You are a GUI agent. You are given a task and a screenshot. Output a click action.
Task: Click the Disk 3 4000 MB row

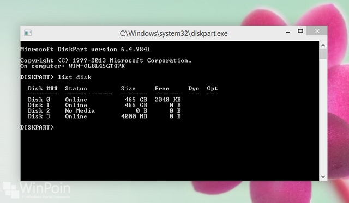pyautogui.click(x=104, y=116)
